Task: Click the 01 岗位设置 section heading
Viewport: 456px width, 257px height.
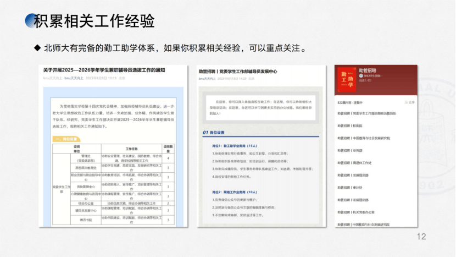Action: click(214, 133)
